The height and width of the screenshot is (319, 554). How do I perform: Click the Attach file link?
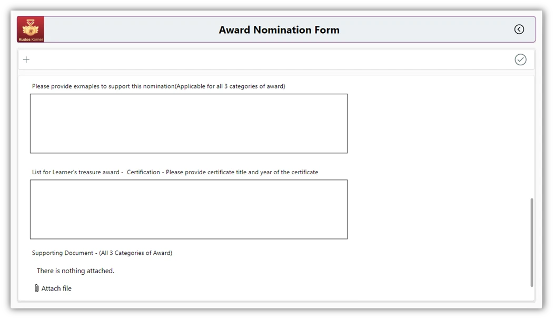[56, 288]
